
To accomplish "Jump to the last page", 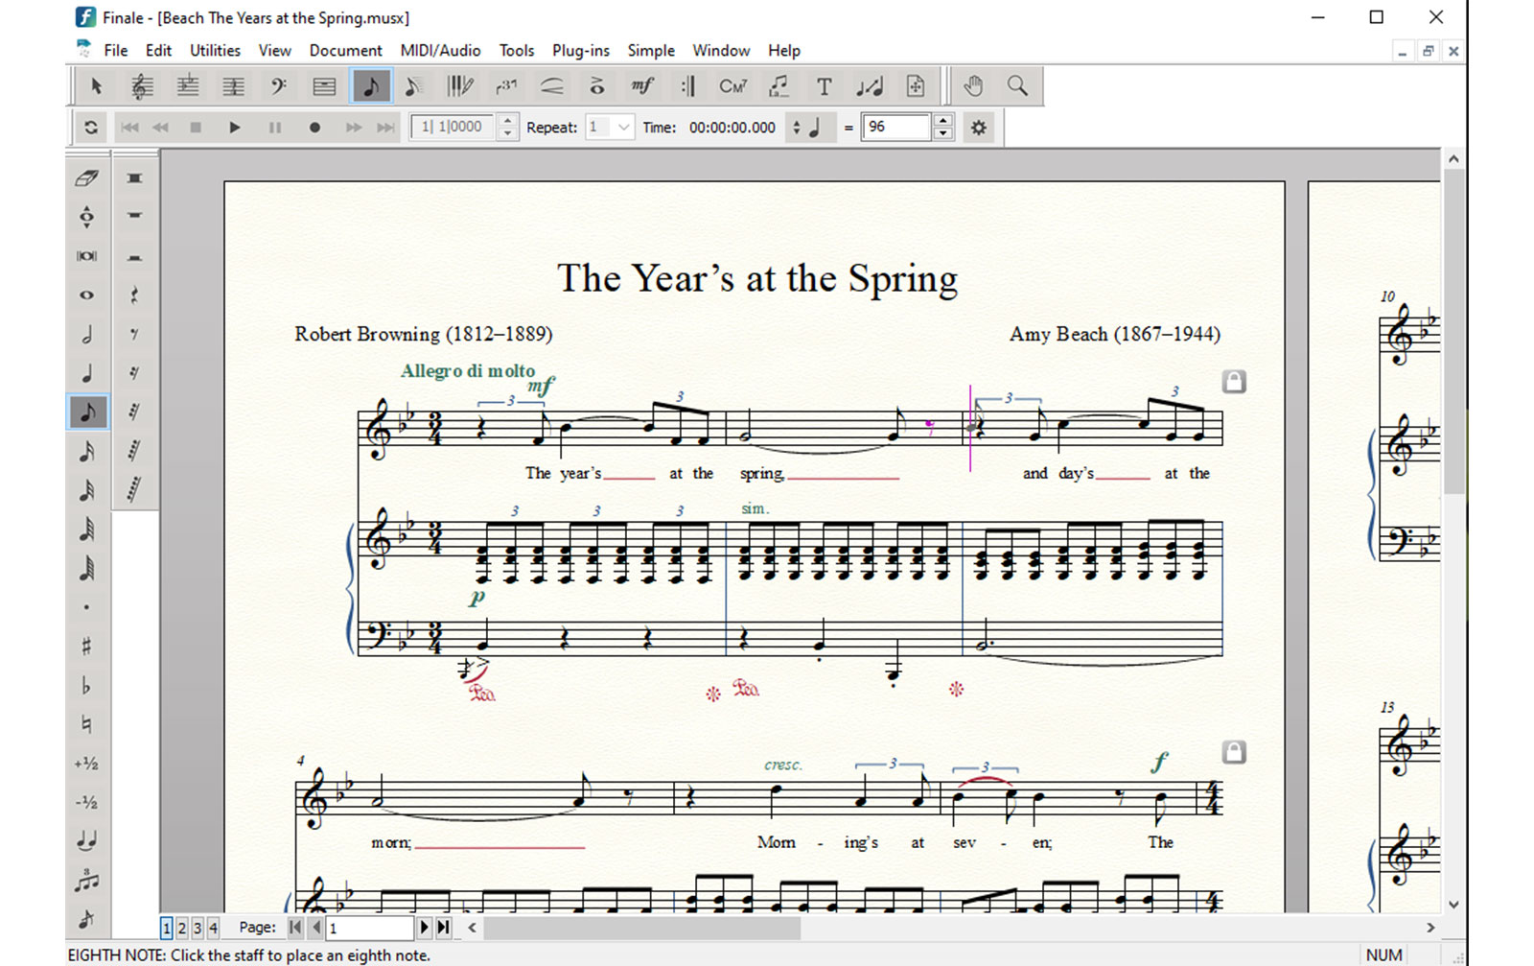I will (443, 928).
